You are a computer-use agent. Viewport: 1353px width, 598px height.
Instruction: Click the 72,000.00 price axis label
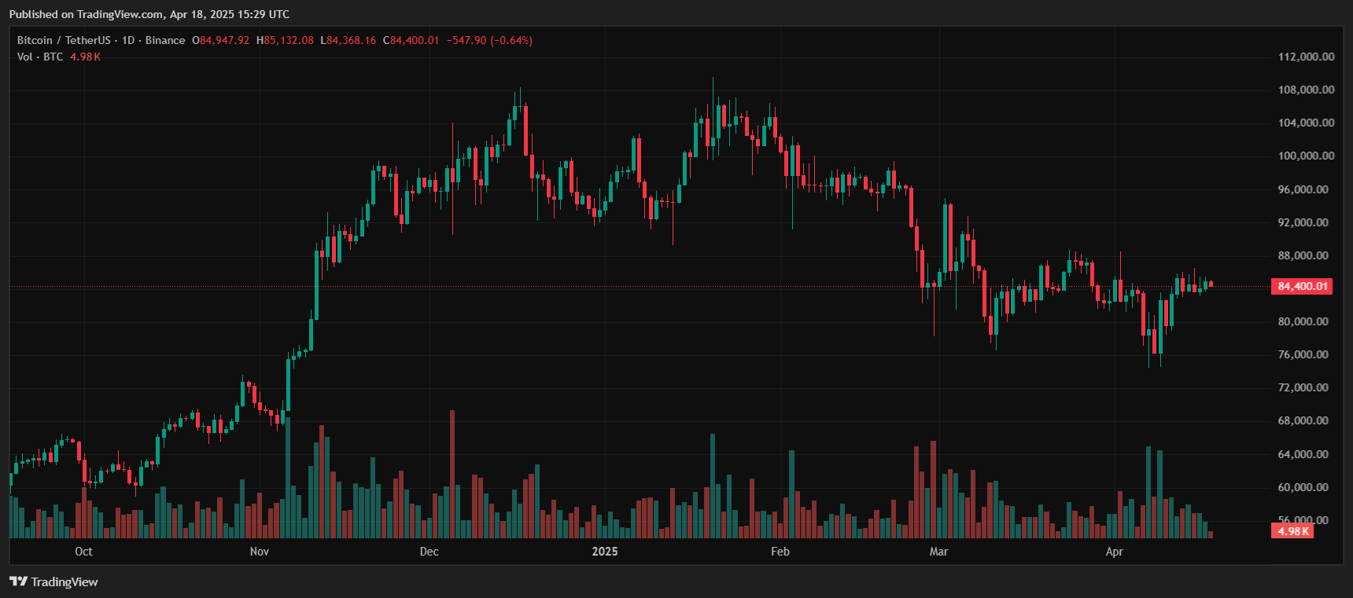pos(1306,387)
